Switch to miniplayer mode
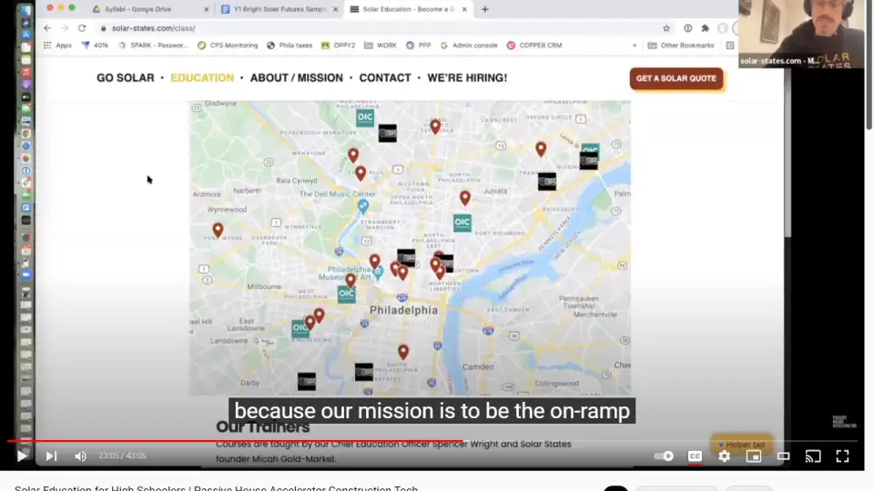This screenshot has width=874, height=491. click(754, 456)
